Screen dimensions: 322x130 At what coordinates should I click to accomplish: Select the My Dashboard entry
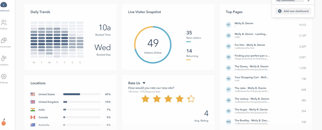point(289,1)
